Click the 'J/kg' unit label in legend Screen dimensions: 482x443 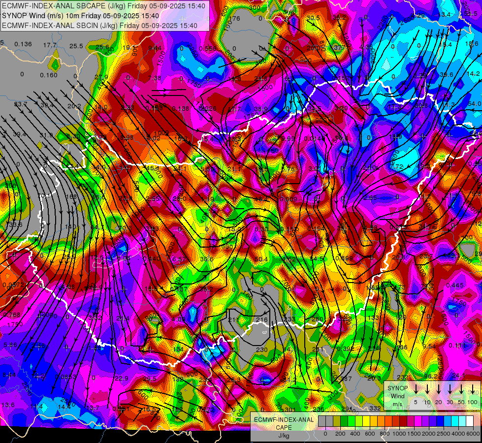pyautogui.click(x=284, y=436)
